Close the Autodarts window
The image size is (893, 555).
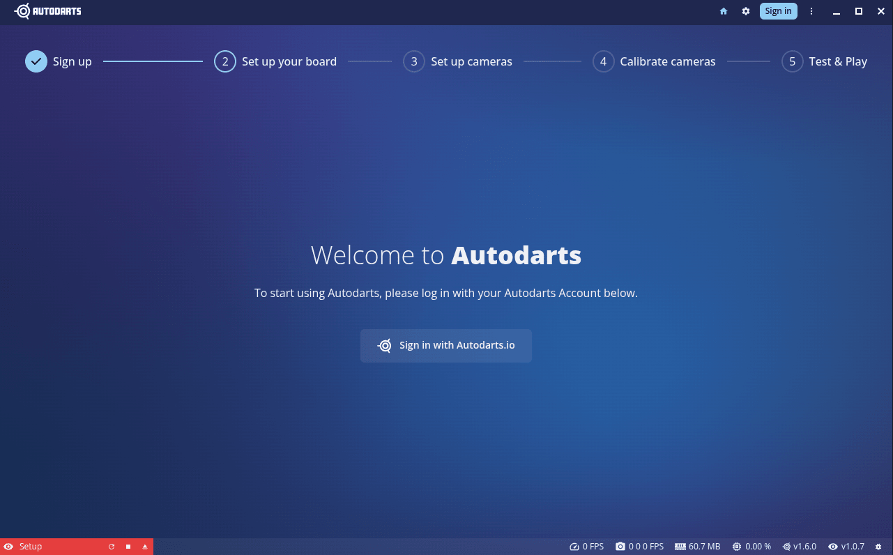click(881, 11)
